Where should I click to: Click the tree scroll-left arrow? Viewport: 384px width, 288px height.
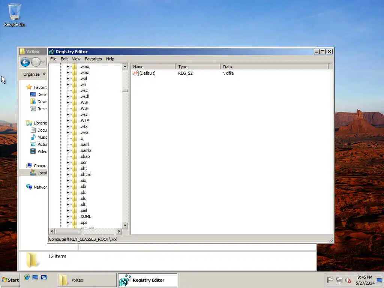point(52,231)
